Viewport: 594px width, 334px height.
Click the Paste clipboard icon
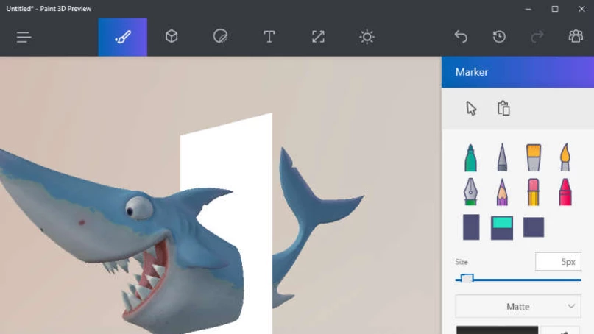tap(503, 108)
